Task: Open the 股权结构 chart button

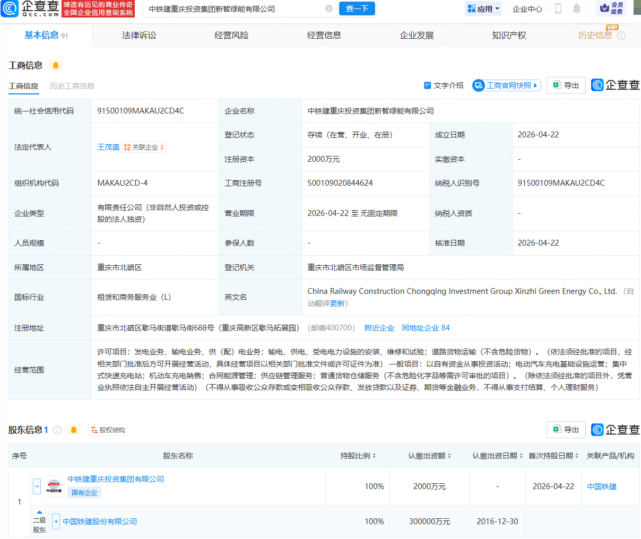Action: pos(108,430)
